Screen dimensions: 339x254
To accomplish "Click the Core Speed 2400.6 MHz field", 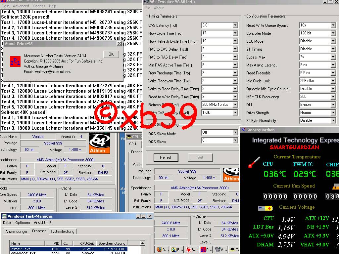I will (37, 194).
